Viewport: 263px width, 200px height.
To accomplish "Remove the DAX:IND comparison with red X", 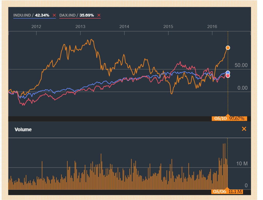I will click(x=99, y=15).
